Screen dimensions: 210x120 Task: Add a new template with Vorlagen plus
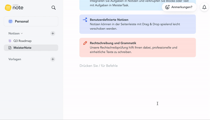point(53,59)
